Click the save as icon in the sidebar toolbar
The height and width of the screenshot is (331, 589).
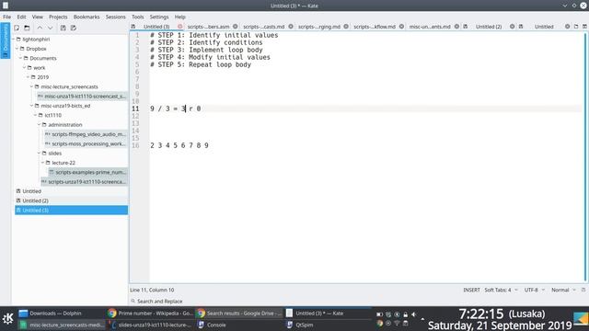tap(74, 28)
